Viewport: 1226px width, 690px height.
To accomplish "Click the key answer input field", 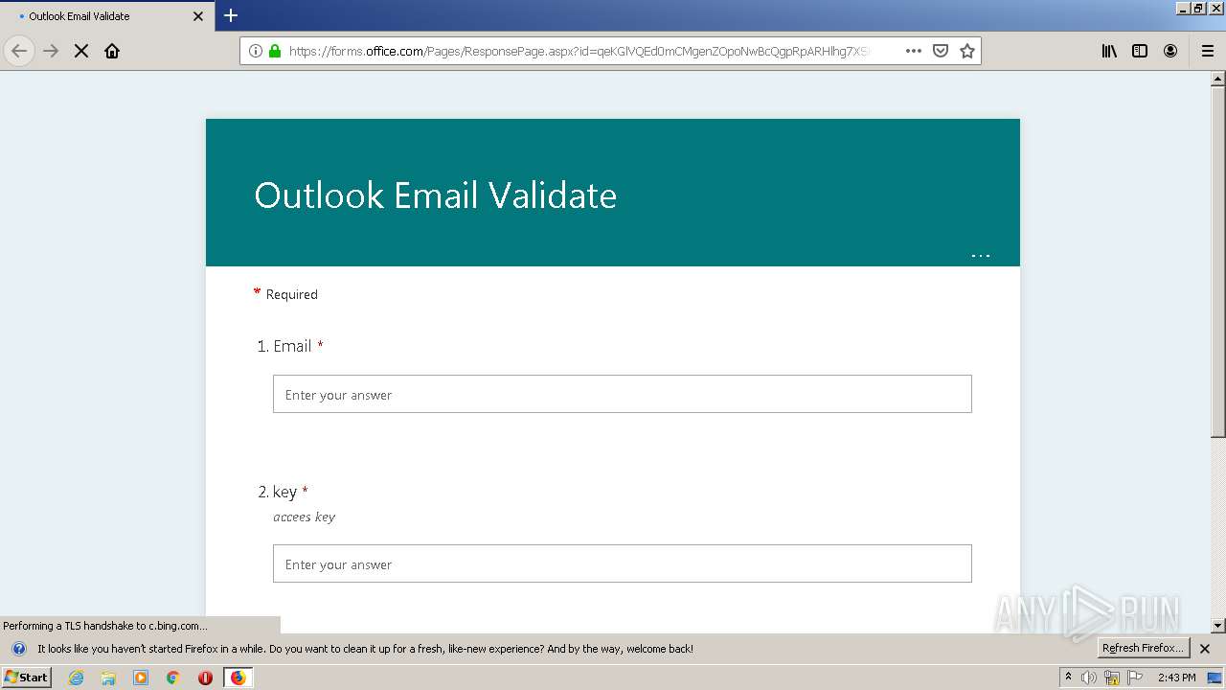I will pos(623,563).
